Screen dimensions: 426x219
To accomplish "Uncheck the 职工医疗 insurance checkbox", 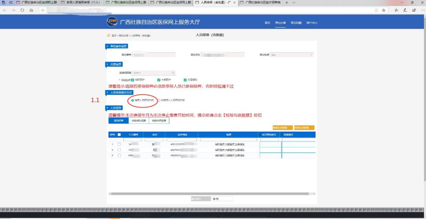I will (x=133, y=80).
